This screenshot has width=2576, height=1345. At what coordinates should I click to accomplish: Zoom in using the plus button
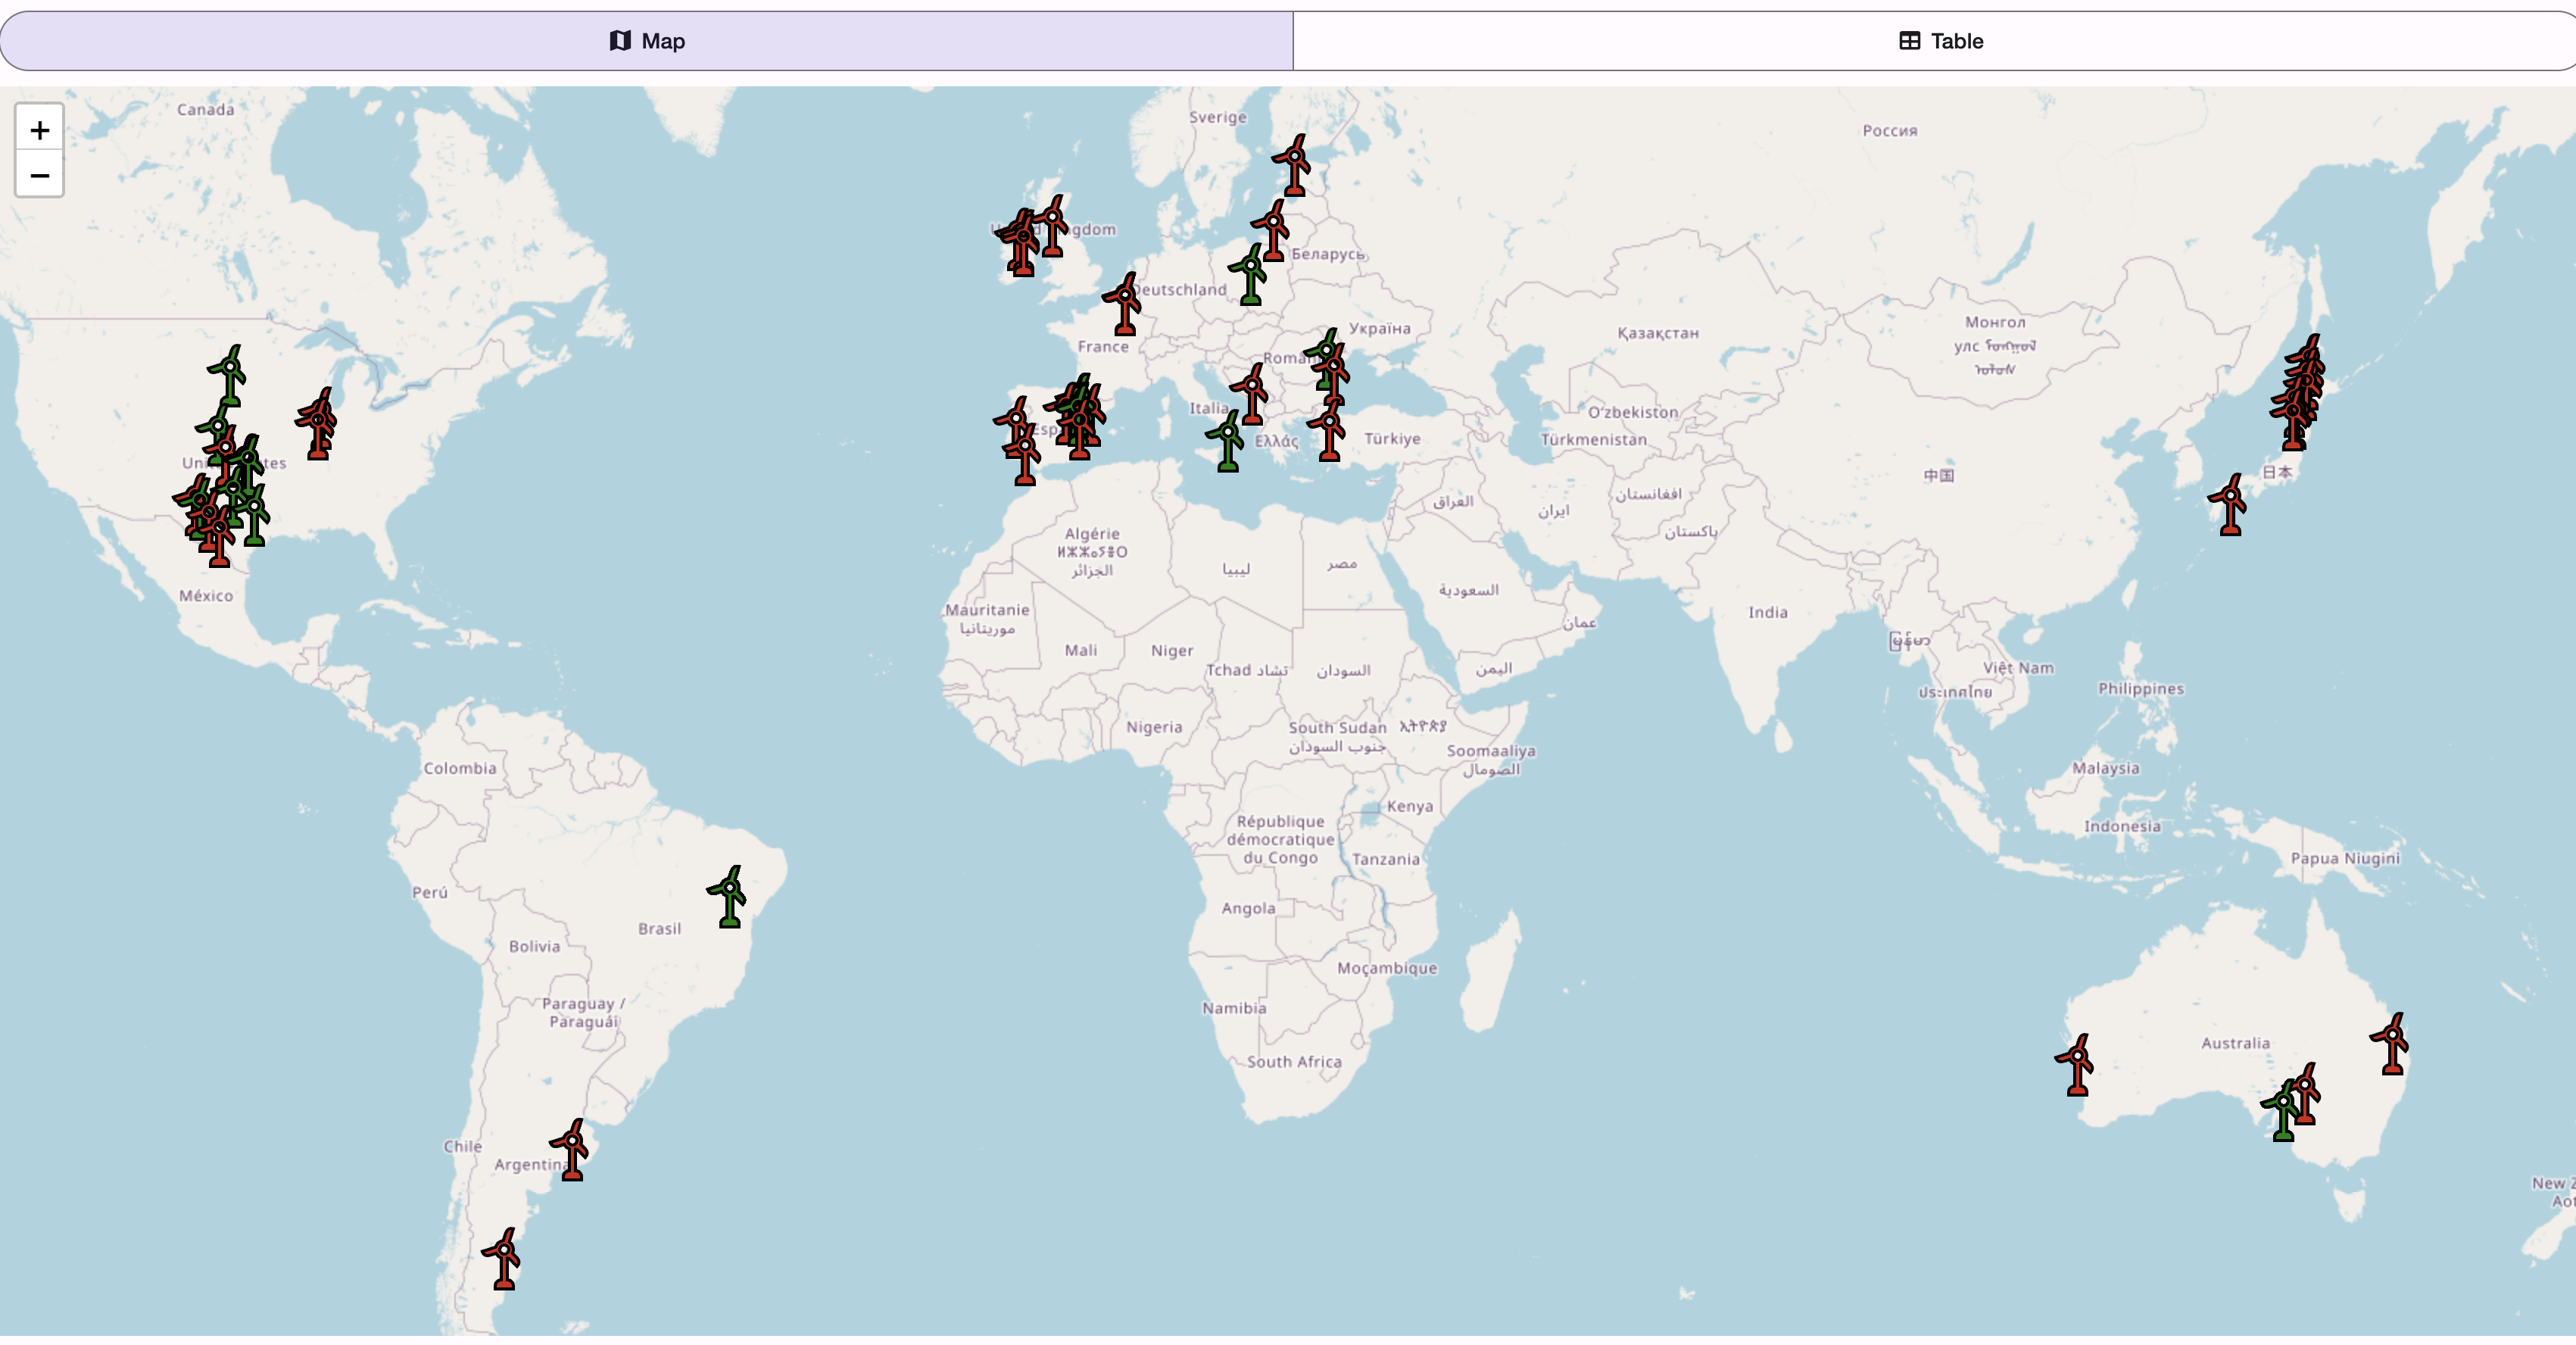[x=40, y=128]
